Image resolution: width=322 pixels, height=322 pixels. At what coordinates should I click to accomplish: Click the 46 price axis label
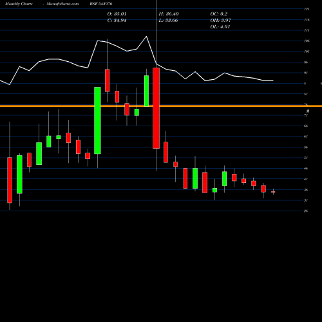pos(306,169)
